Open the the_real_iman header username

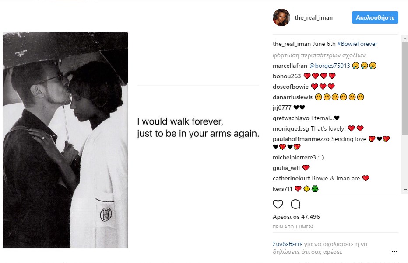point(313,18)
